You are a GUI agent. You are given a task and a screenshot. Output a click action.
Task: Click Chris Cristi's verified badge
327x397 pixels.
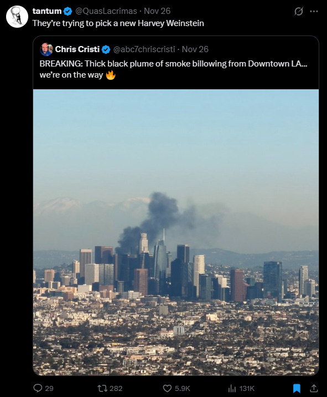[x=106, y=49]
